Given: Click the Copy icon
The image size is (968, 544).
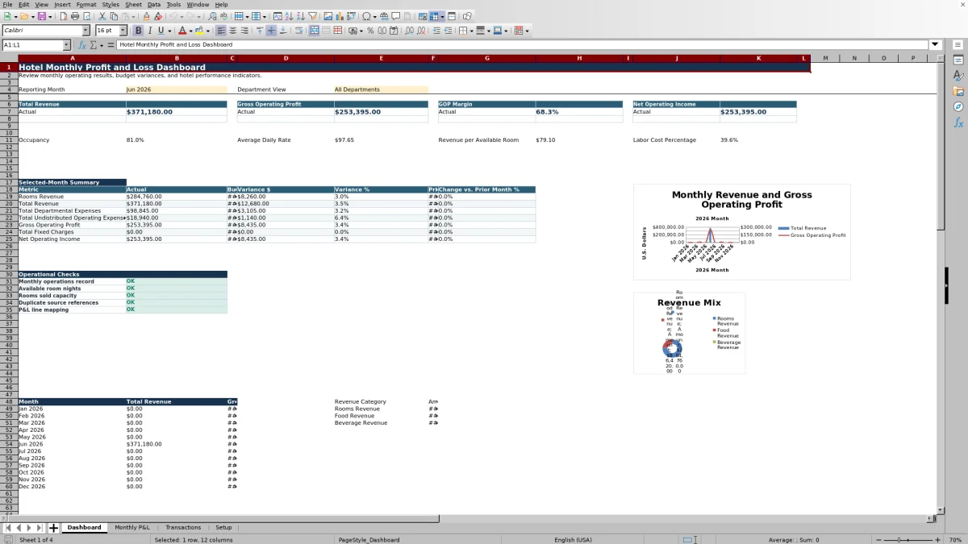Looking at the screenshot, I should pos(114,16).
